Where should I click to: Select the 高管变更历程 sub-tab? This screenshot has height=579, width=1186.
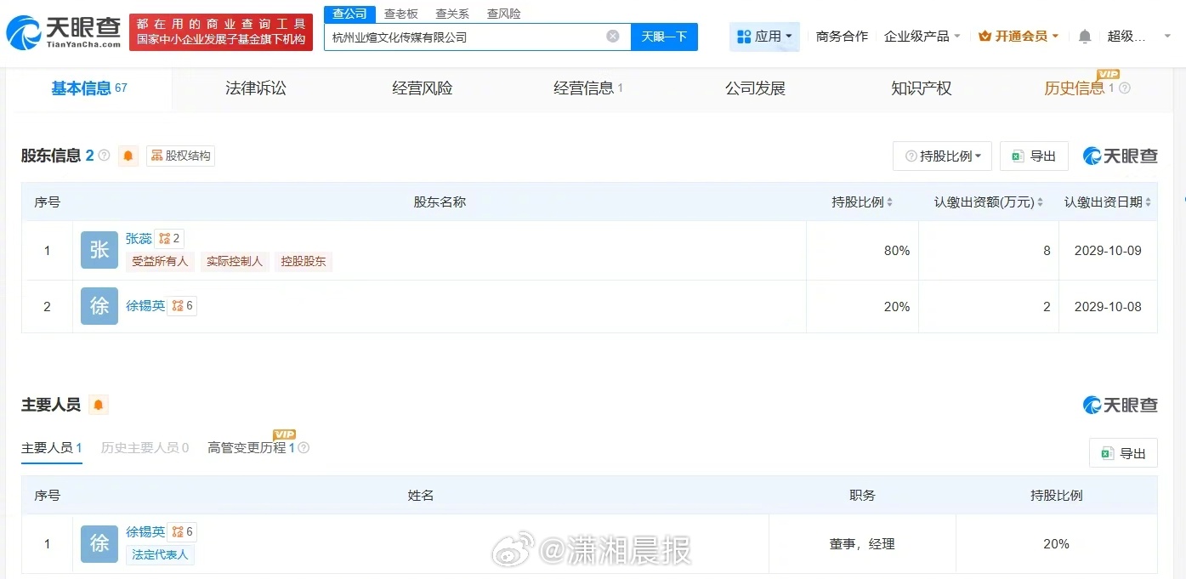point(252,447)
